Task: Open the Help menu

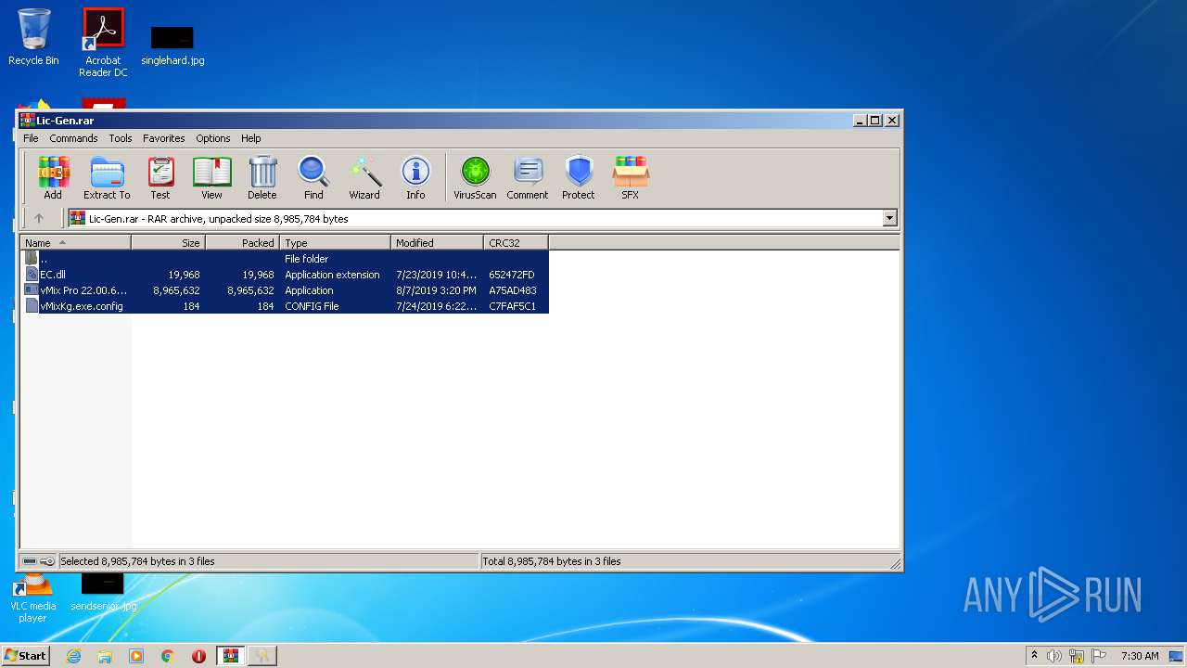Action: (x=251, y=138)
